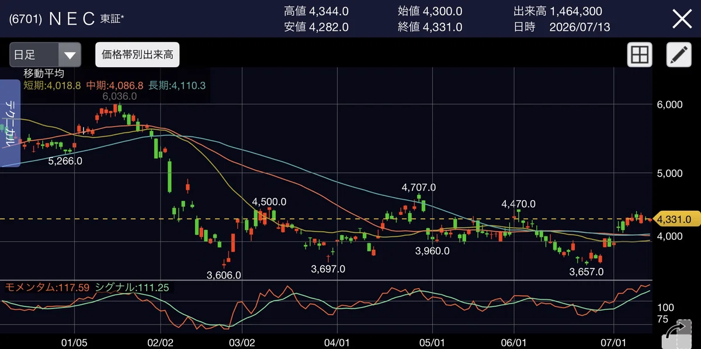
Task: Click the 4,000 price axis label
Action: [670, 236]
